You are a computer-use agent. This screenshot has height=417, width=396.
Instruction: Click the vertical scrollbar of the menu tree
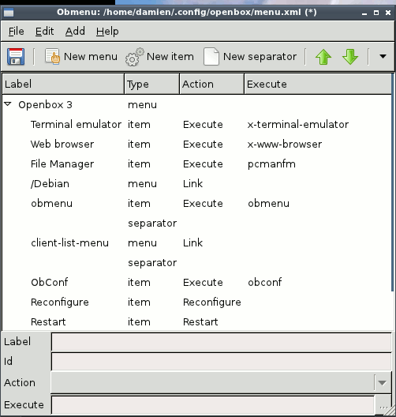[x=393, y=182]
